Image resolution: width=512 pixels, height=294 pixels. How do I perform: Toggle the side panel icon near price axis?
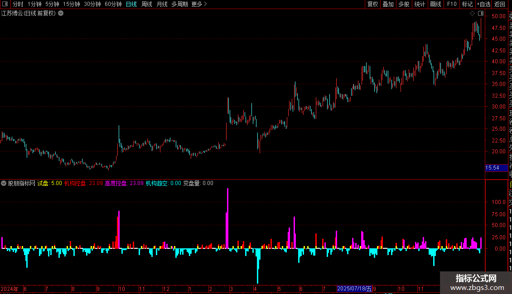tap(481, 14)
